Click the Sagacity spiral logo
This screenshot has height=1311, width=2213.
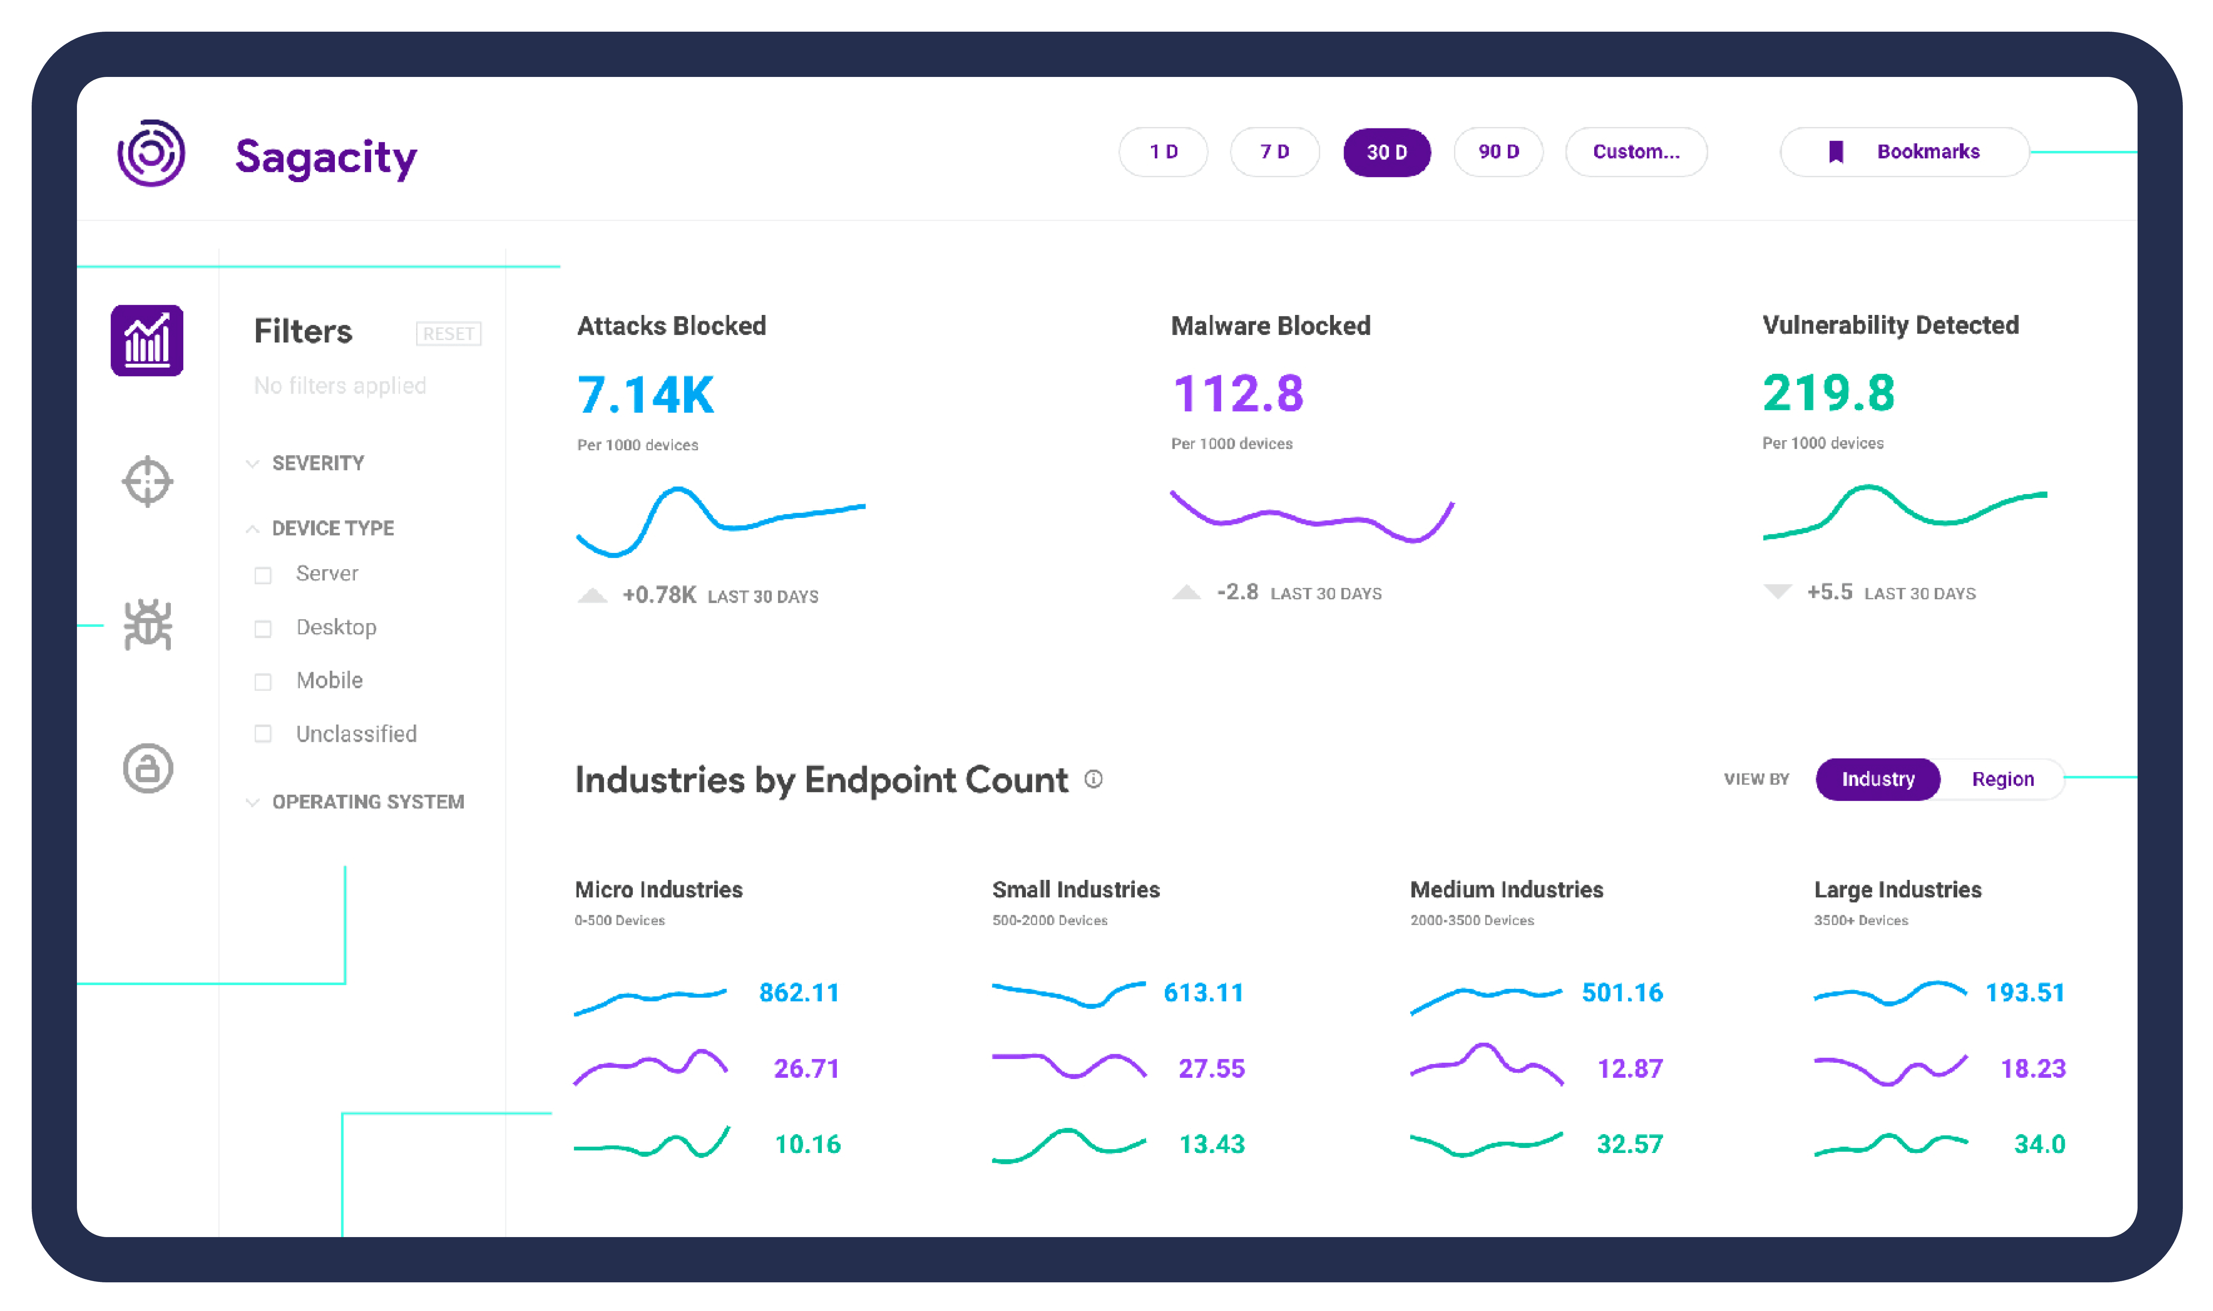point(151,153)
